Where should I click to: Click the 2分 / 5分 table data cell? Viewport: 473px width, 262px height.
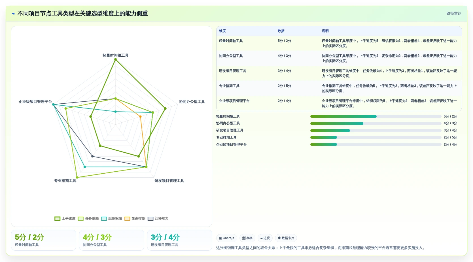point(284,86)
